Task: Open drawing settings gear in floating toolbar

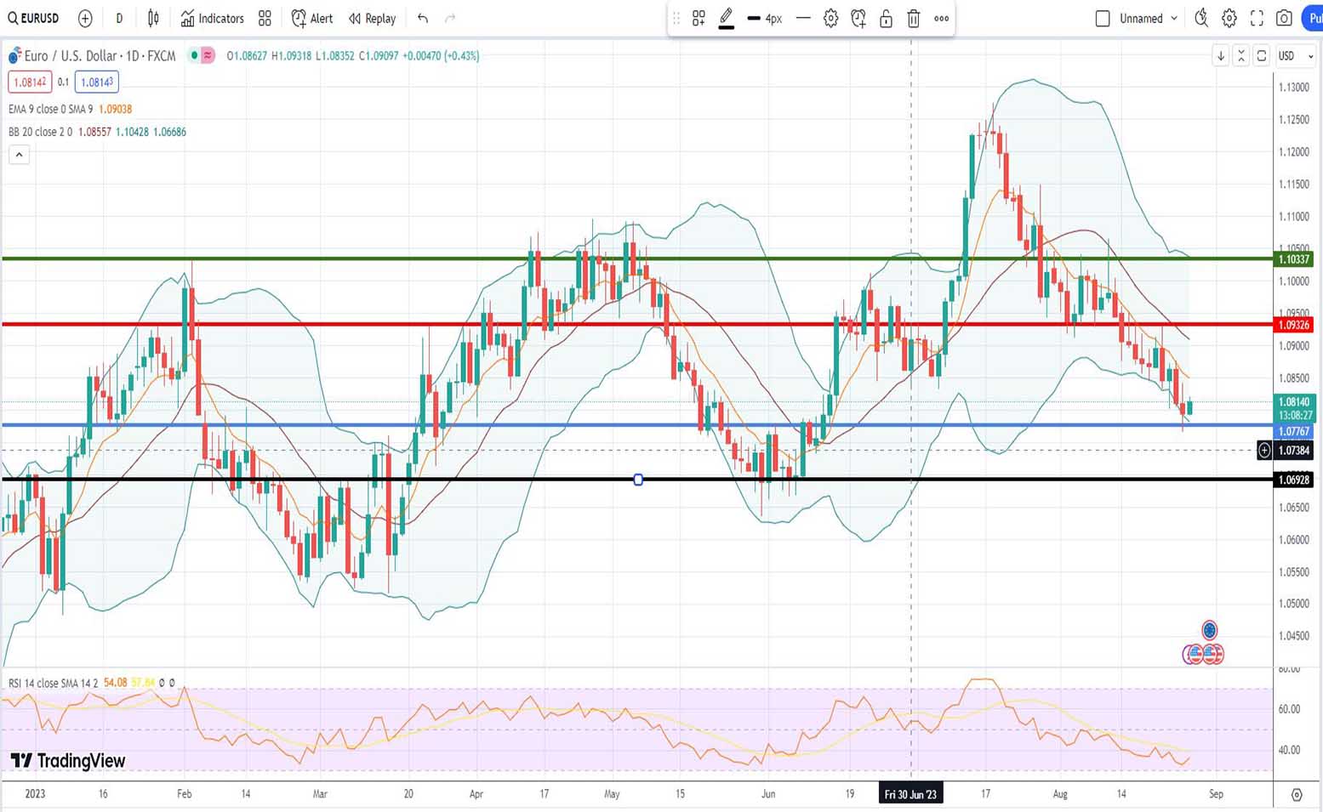Action: [830, 18]
